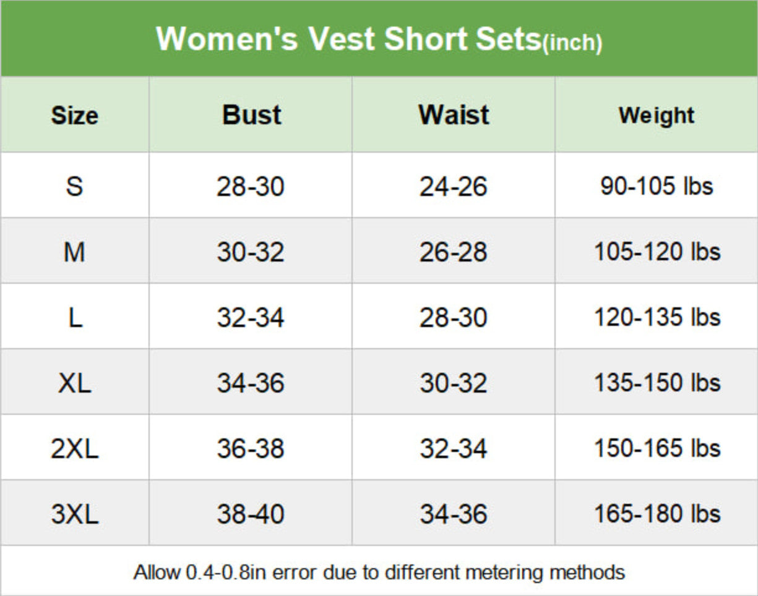
Task: Click the 32-34 waist value for 2XL
Action: coord(454,449)
